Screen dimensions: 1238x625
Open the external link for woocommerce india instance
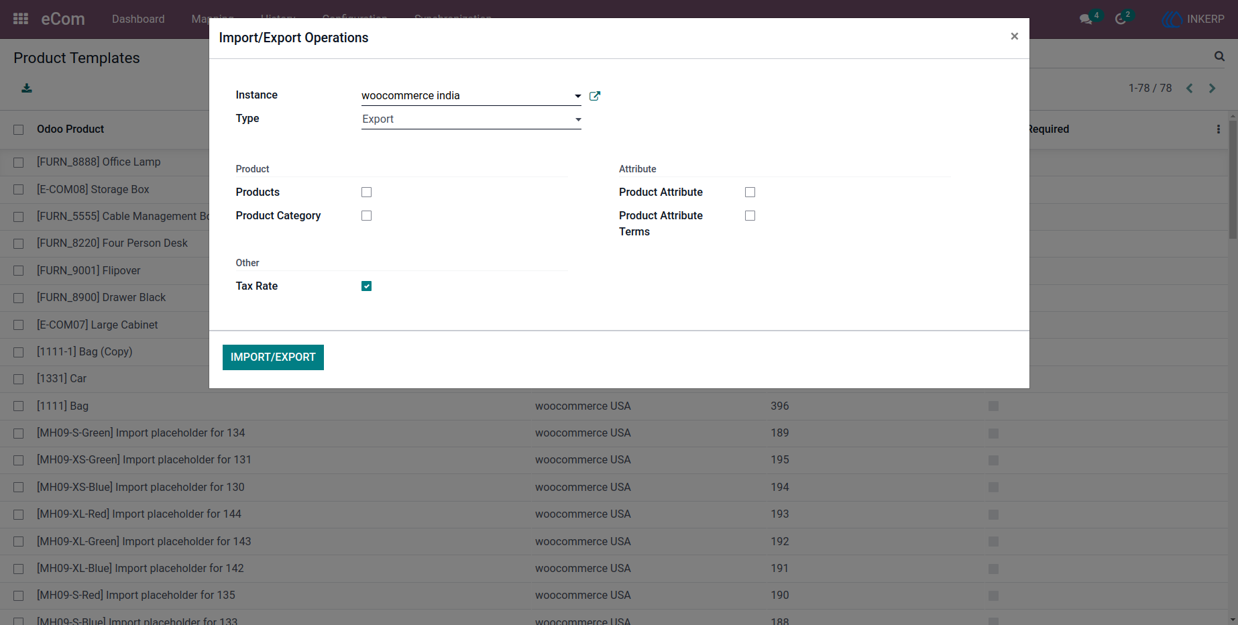595,96
